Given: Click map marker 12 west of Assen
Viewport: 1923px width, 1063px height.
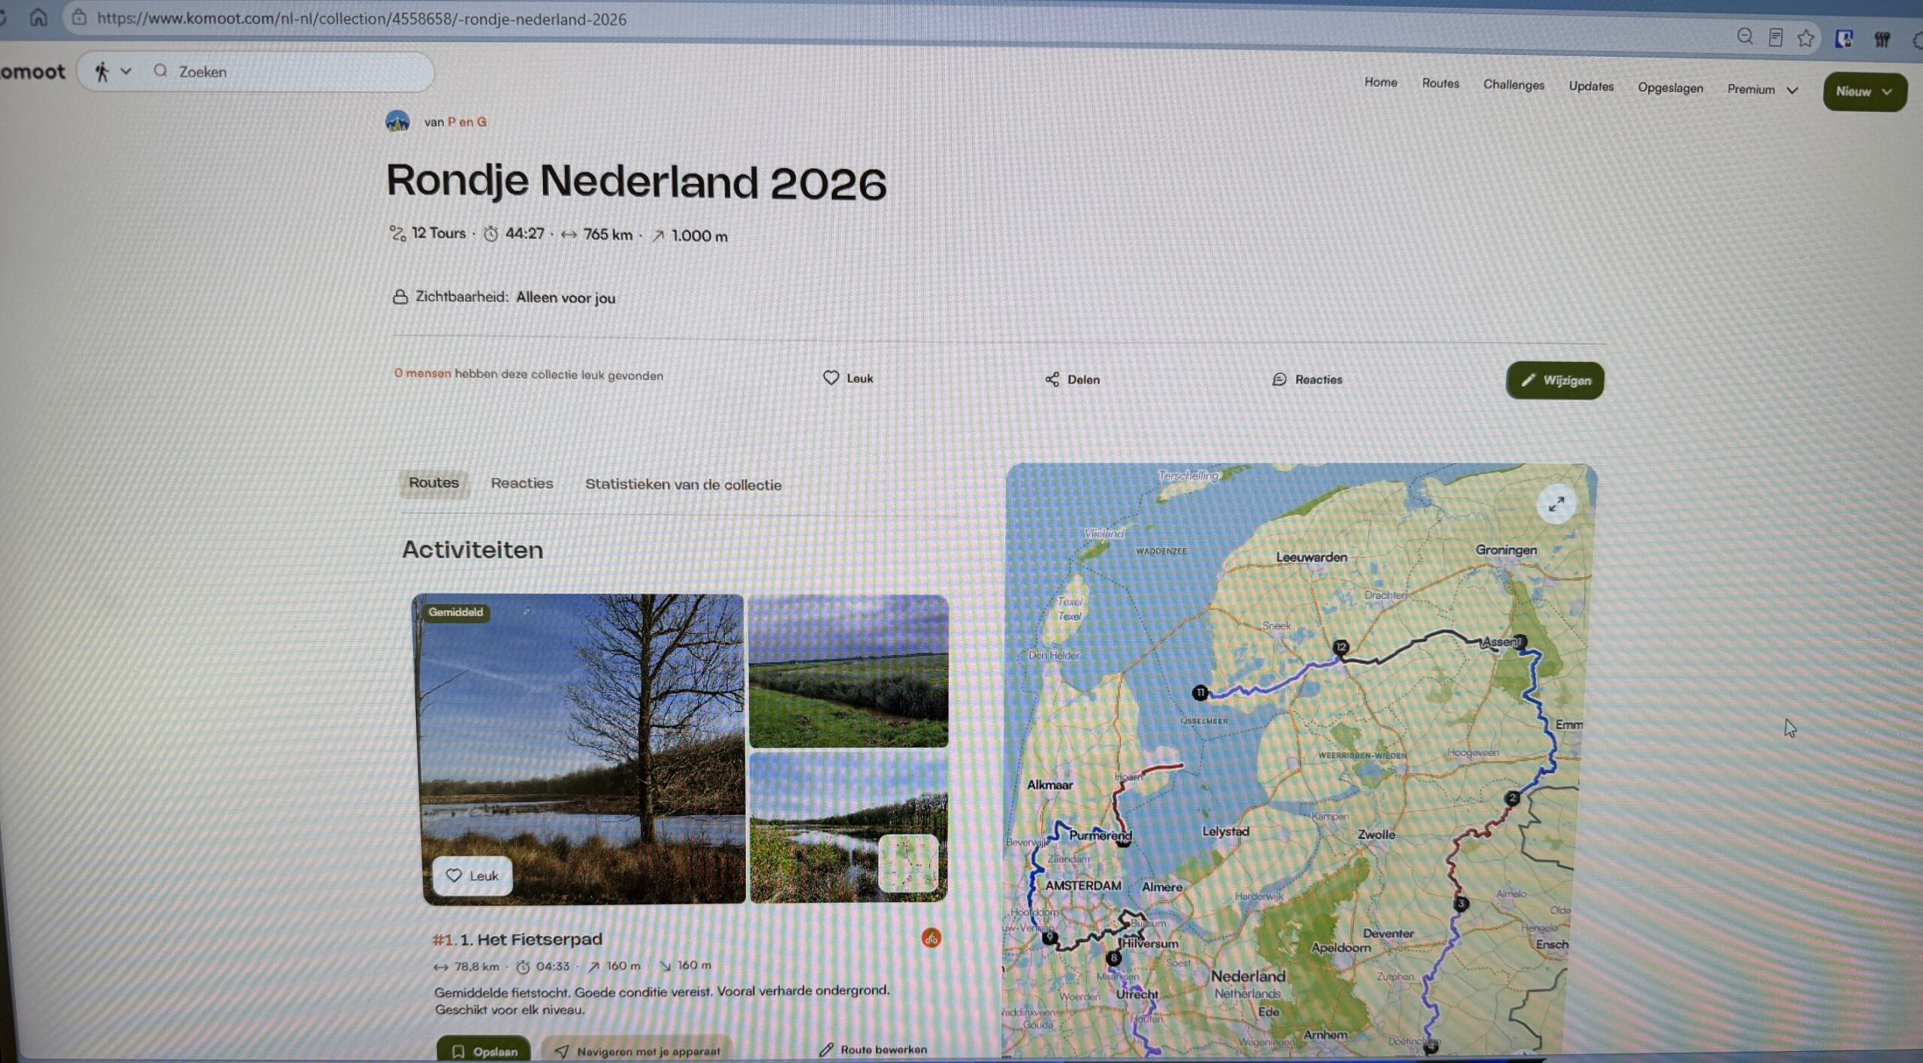Looking at the screenshot, I should click(1341, 647).
